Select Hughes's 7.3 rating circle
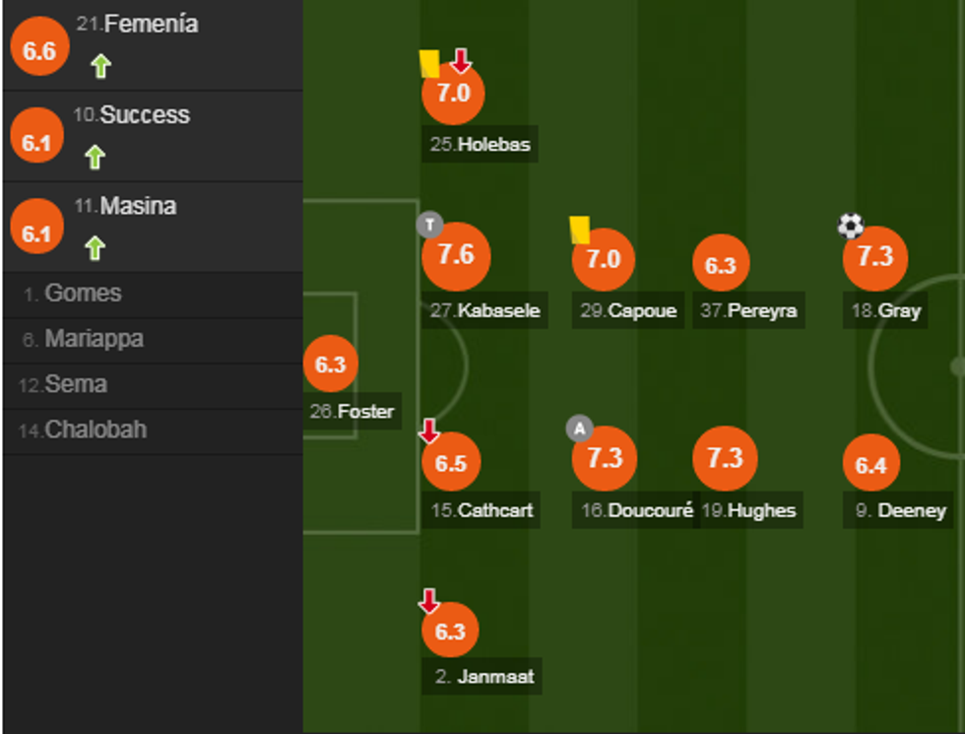965x734 pixels. (725, 458)
